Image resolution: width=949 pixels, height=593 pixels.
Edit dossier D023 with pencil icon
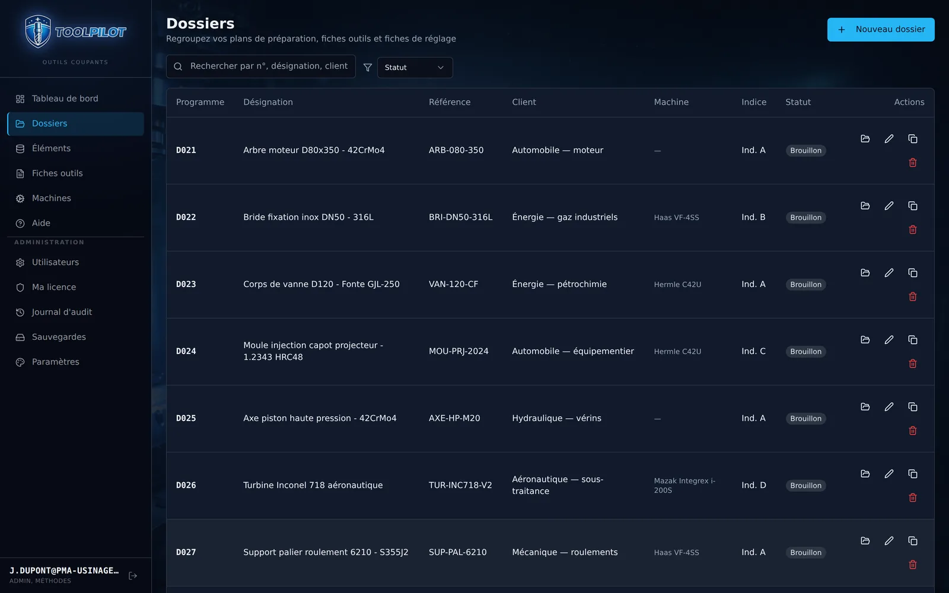[x=889, y=273]
